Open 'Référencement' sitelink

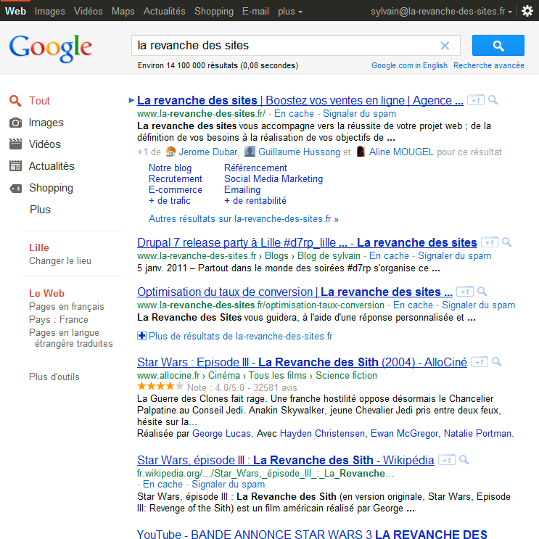(x=255, y=168)
